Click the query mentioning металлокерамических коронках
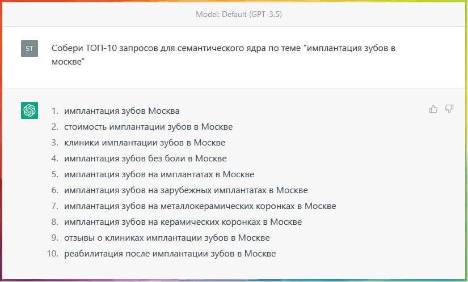This screenshot has width=468, height=282. point(200,206)
